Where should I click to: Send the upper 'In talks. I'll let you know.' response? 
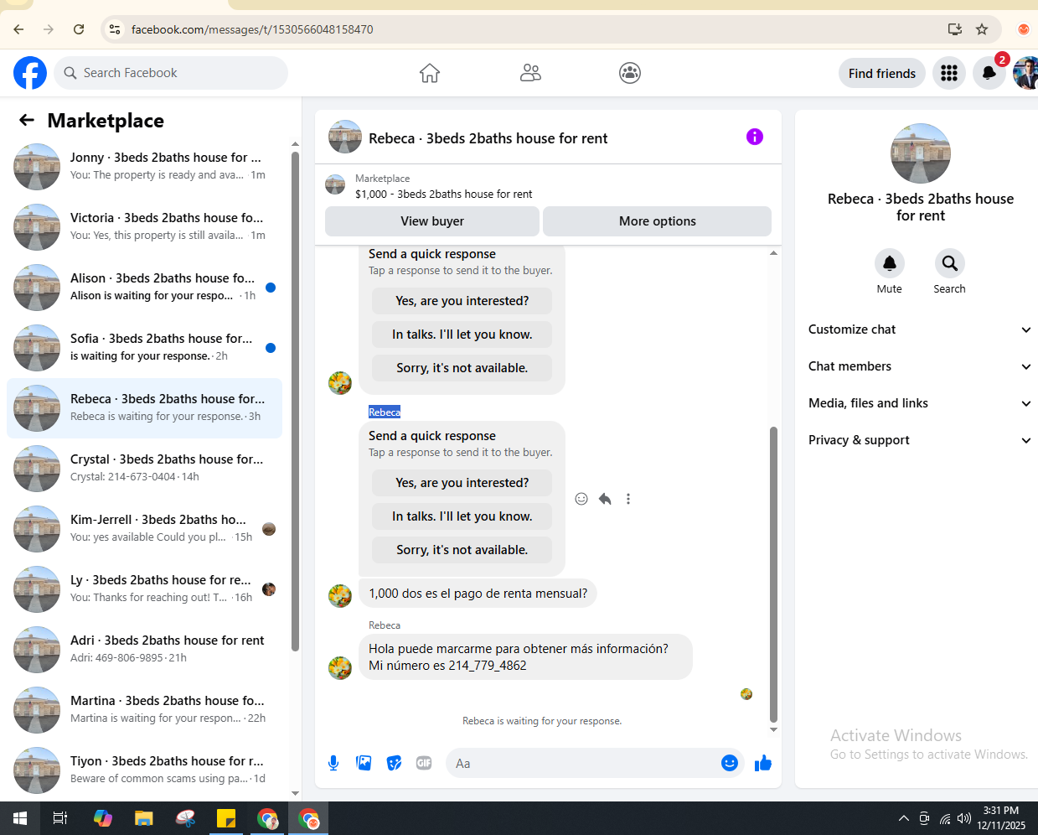(x=462, y=335)
